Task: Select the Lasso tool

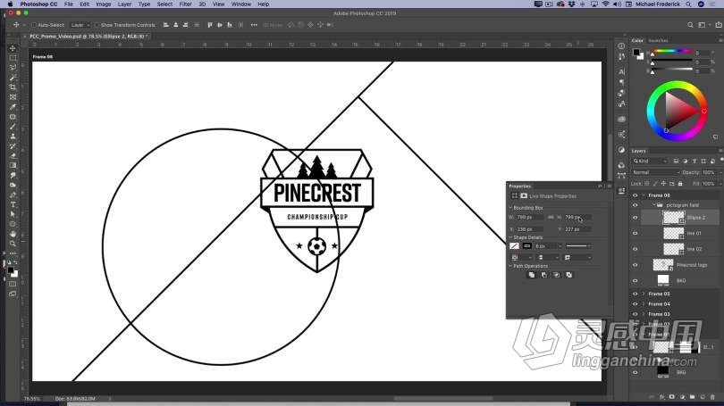Action: (13, 68)
